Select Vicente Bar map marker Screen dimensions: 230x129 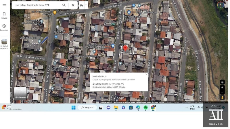[57, 27]
